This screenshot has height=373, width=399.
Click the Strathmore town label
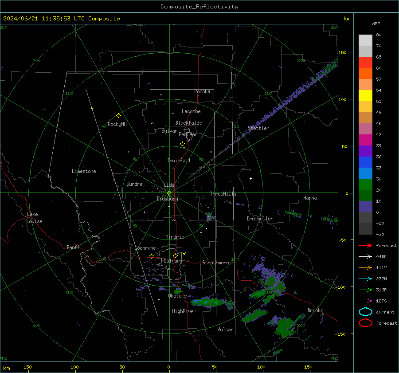(x=215, y=263)
